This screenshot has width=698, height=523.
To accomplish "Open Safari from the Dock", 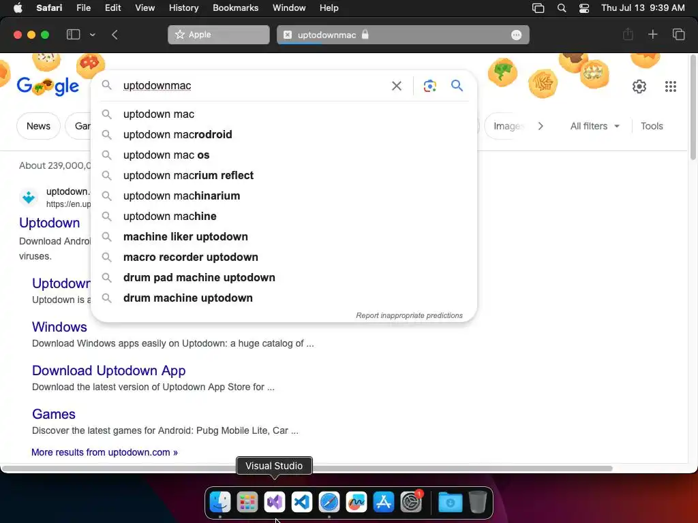I will (329, 502).
